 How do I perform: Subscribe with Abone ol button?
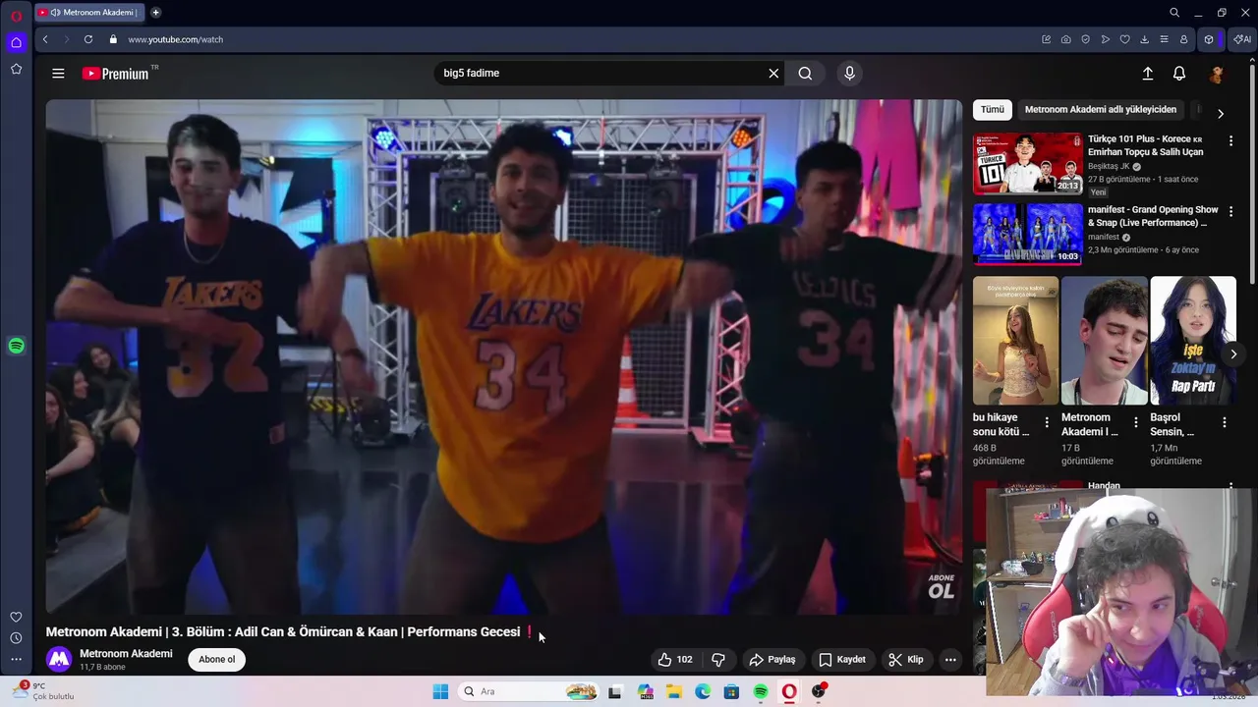(x=217, y=660)
